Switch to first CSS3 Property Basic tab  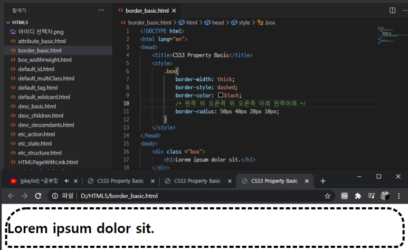[x=120, y=181]
